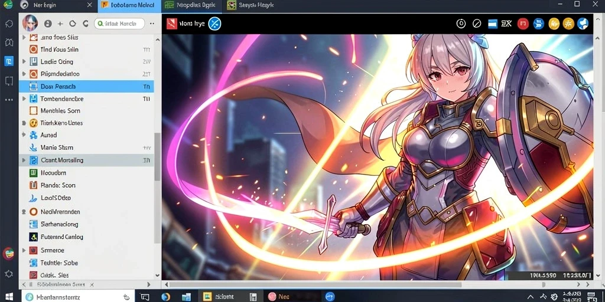Click the gray person account icon
605x302 pixels.
coord(48,24)
